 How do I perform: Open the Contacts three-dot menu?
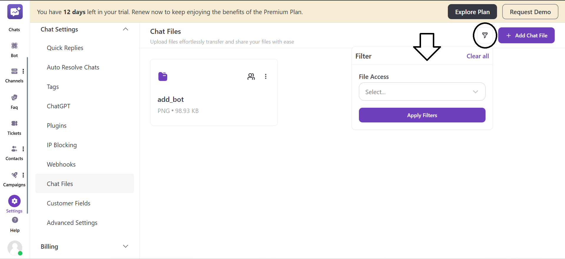point(23,149)
